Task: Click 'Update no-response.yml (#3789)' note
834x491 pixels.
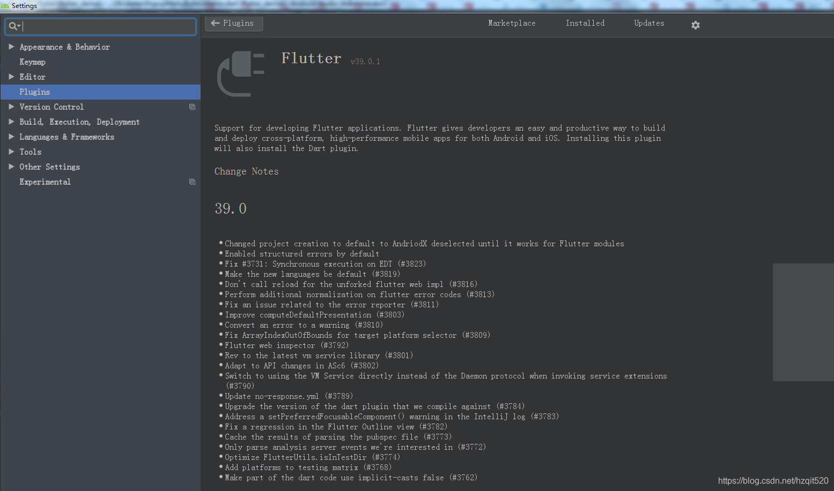Action: click(289, 396)
